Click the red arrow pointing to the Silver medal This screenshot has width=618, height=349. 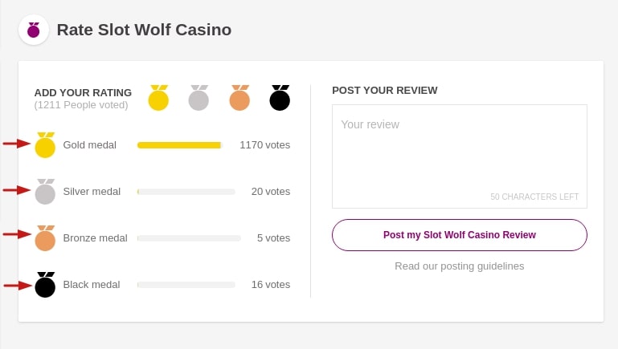point(16,190)
